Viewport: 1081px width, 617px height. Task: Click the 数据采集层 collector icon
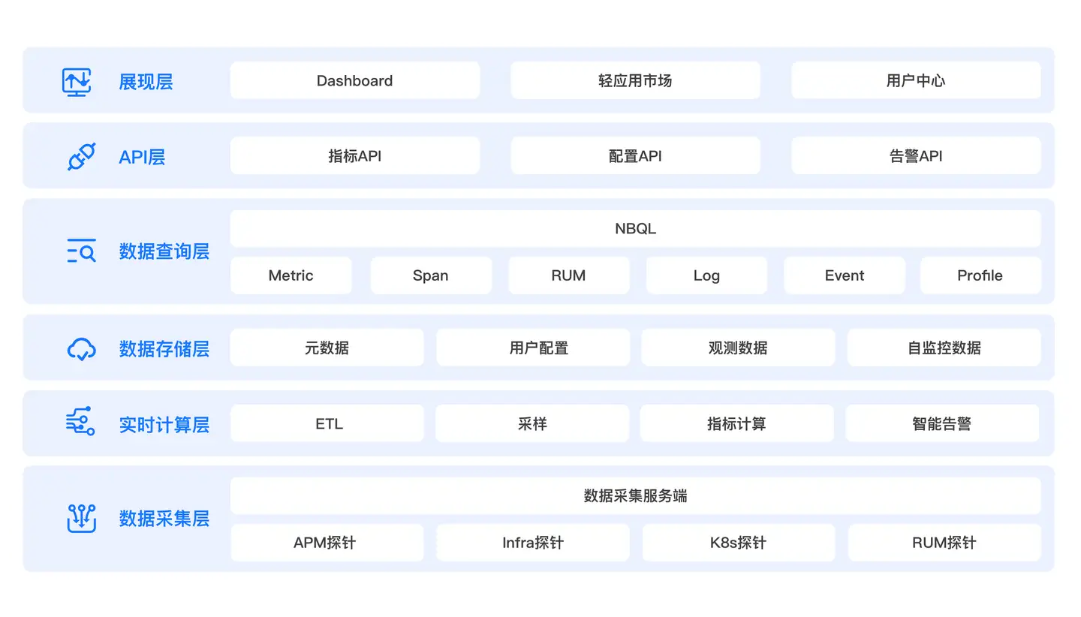pos(81,518)
